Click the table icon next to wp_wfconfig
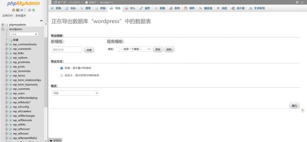This screenshot has height=142, width=307. (x=10, y=107)
